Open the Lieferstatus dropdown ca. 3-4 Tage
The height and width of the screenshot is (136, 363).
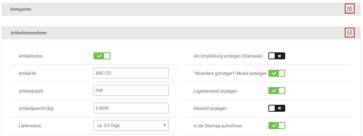pos(131,125)
